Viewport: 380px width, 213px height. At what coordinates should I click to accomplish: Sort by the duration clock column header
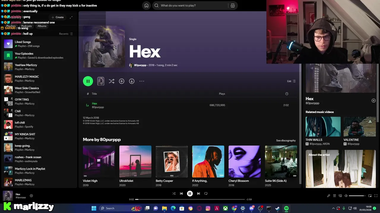(286, 94)
